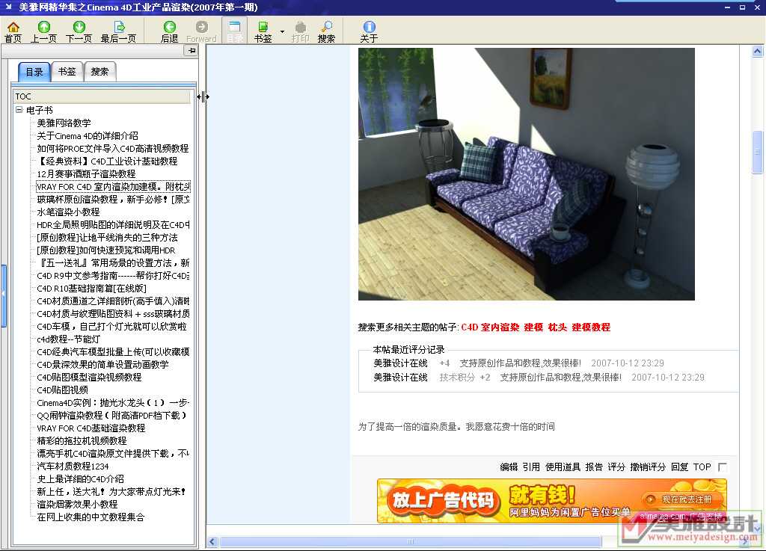Open C4D材质通道之详细剖析 entry

(x=114, y=301)
